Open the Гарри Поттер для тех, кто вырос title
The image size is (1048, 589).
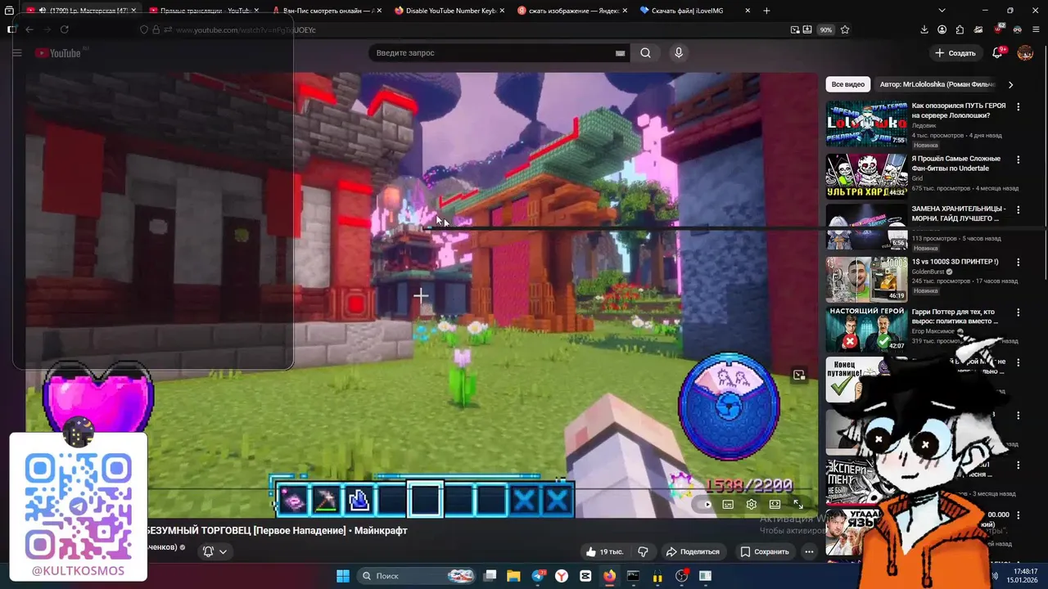pos(953,317)
